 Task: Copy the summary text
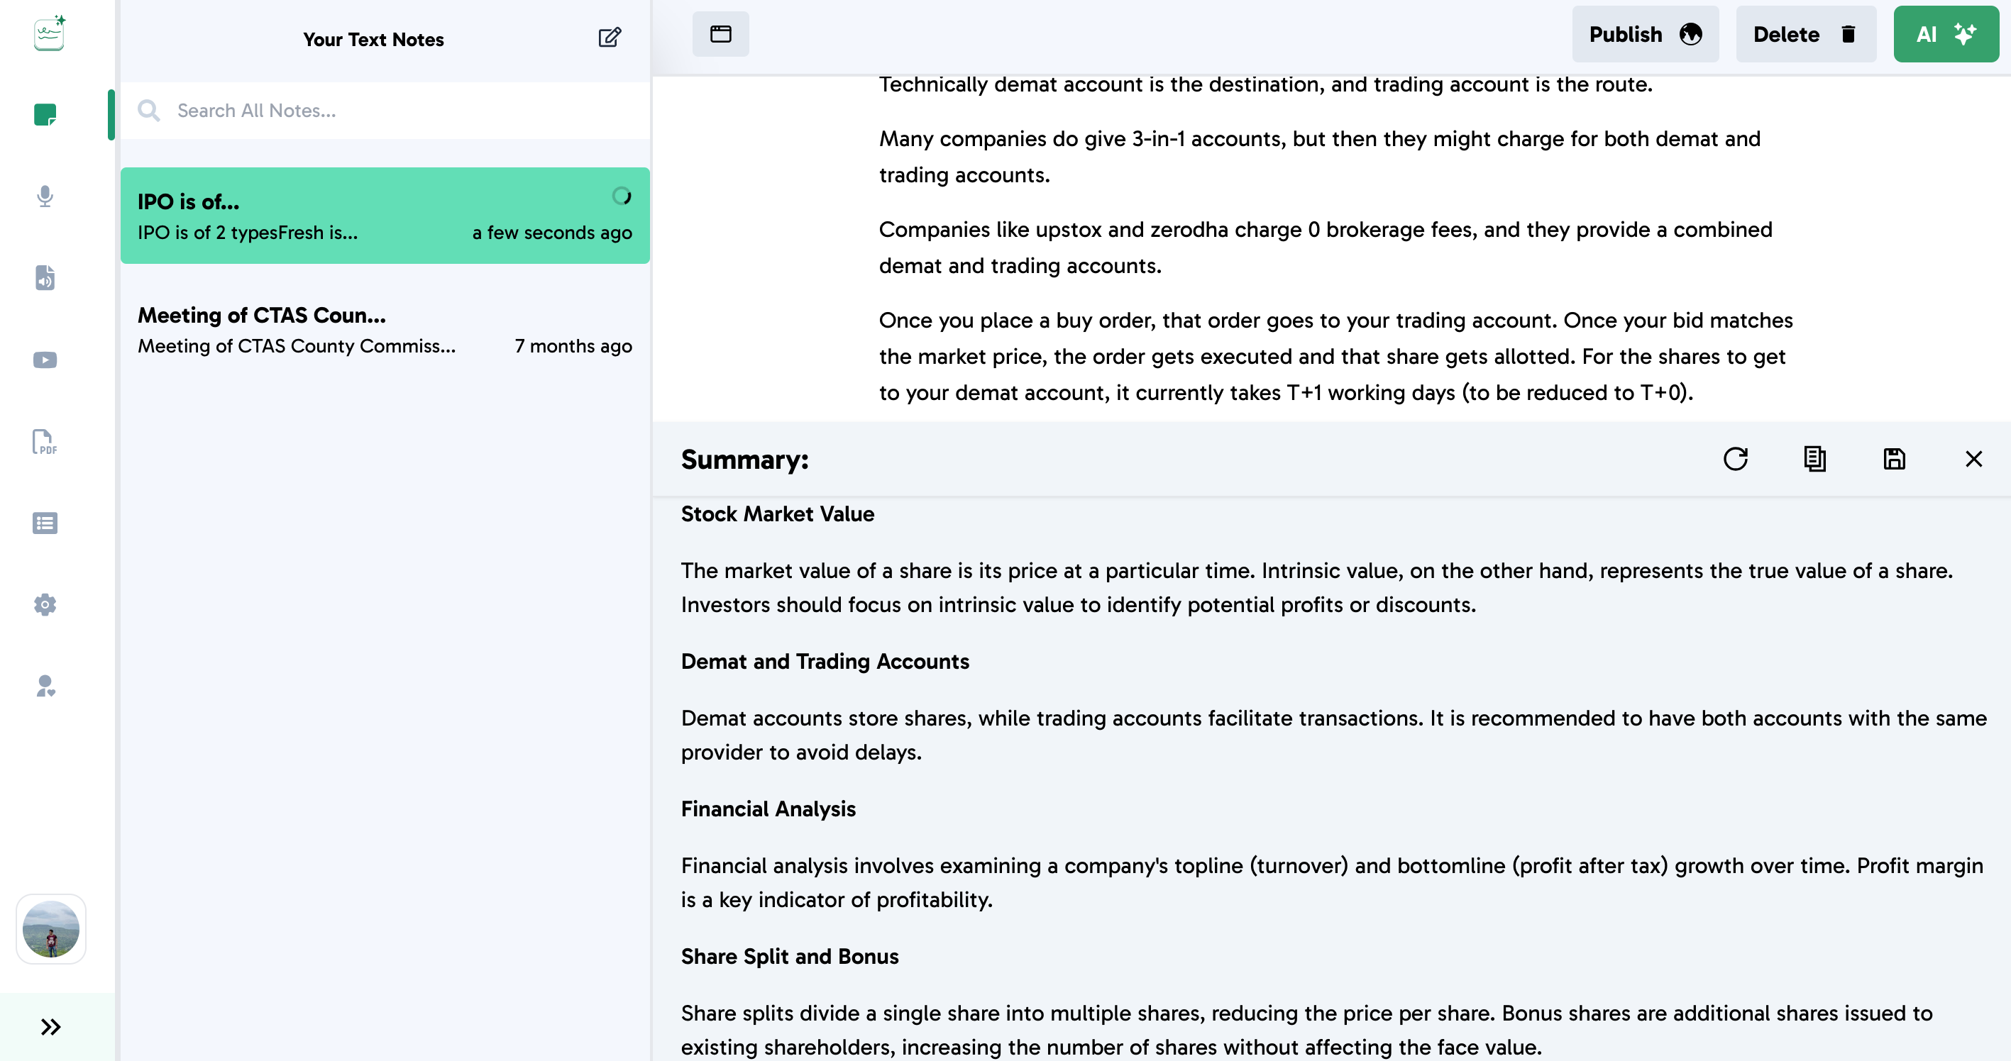pyautogui.click(x=1815, y=459)
